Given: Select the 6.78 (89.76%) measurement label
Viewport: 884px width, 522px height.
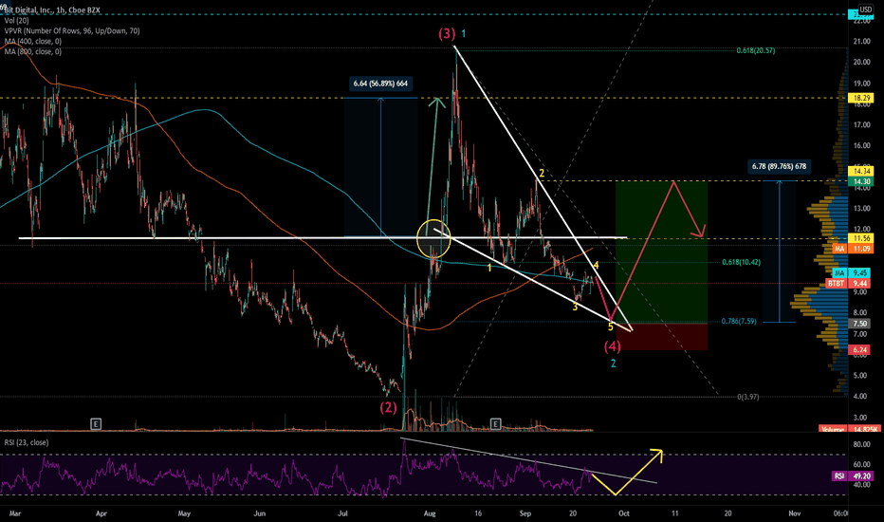Looking at the screenshot, I should pyautogui.click(x=779, y=166).
